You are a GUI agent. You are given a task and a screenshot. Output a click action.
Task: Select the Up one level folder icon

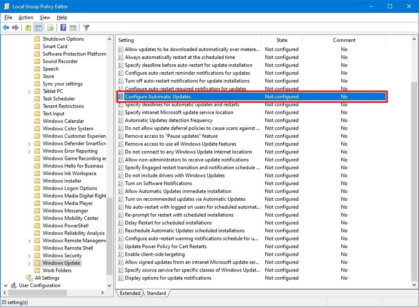(28, 27)
